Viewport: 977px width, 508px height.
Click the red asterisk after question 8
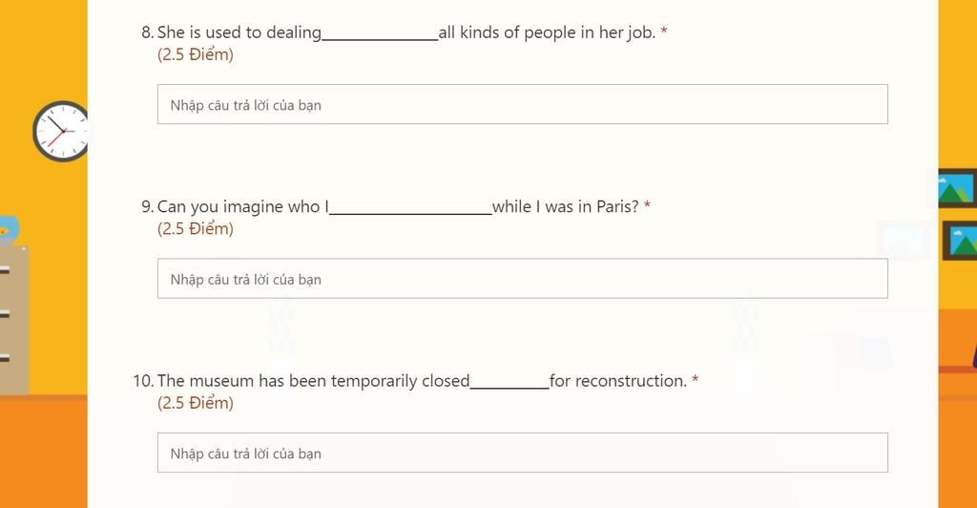coord(664,31)
